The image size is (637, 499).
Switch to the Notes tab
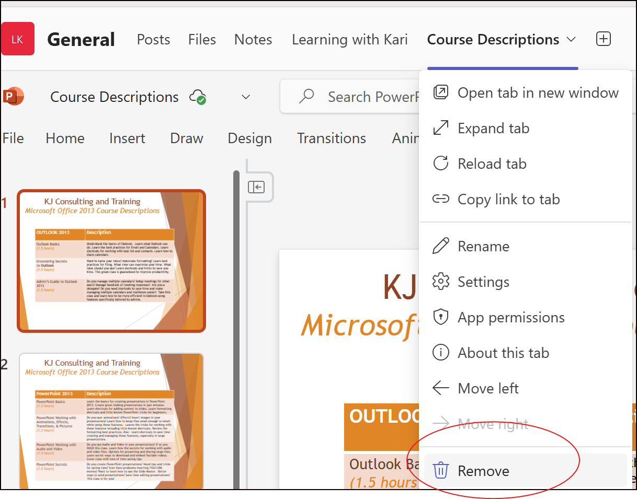(x=253, y=39)
